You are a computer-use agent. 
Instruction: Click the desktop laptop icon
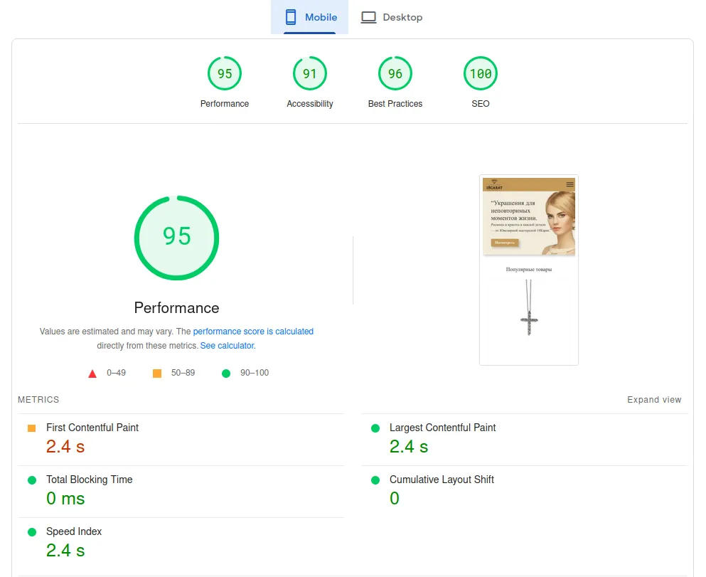tap(368, 18)
